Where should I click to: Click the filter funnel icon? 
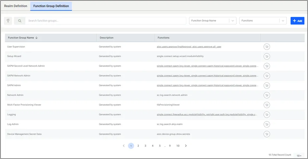tap(8, 21)
